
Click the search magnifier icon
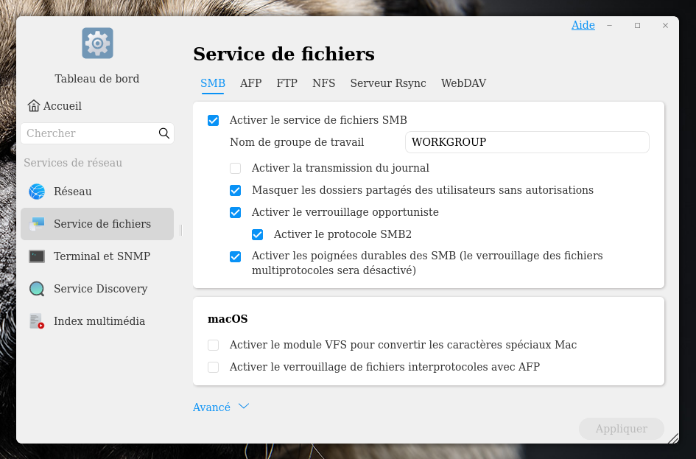pos(164,133)
